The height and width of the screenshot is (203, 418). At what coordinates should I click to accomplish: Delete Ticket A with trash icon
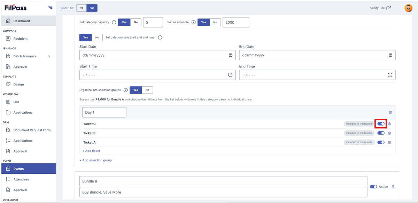[390, 142]
